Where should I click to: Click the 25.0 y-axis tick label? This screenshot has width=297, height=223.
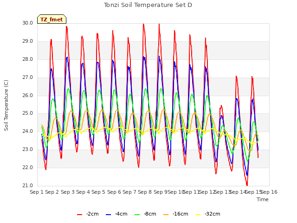[28, 113]
